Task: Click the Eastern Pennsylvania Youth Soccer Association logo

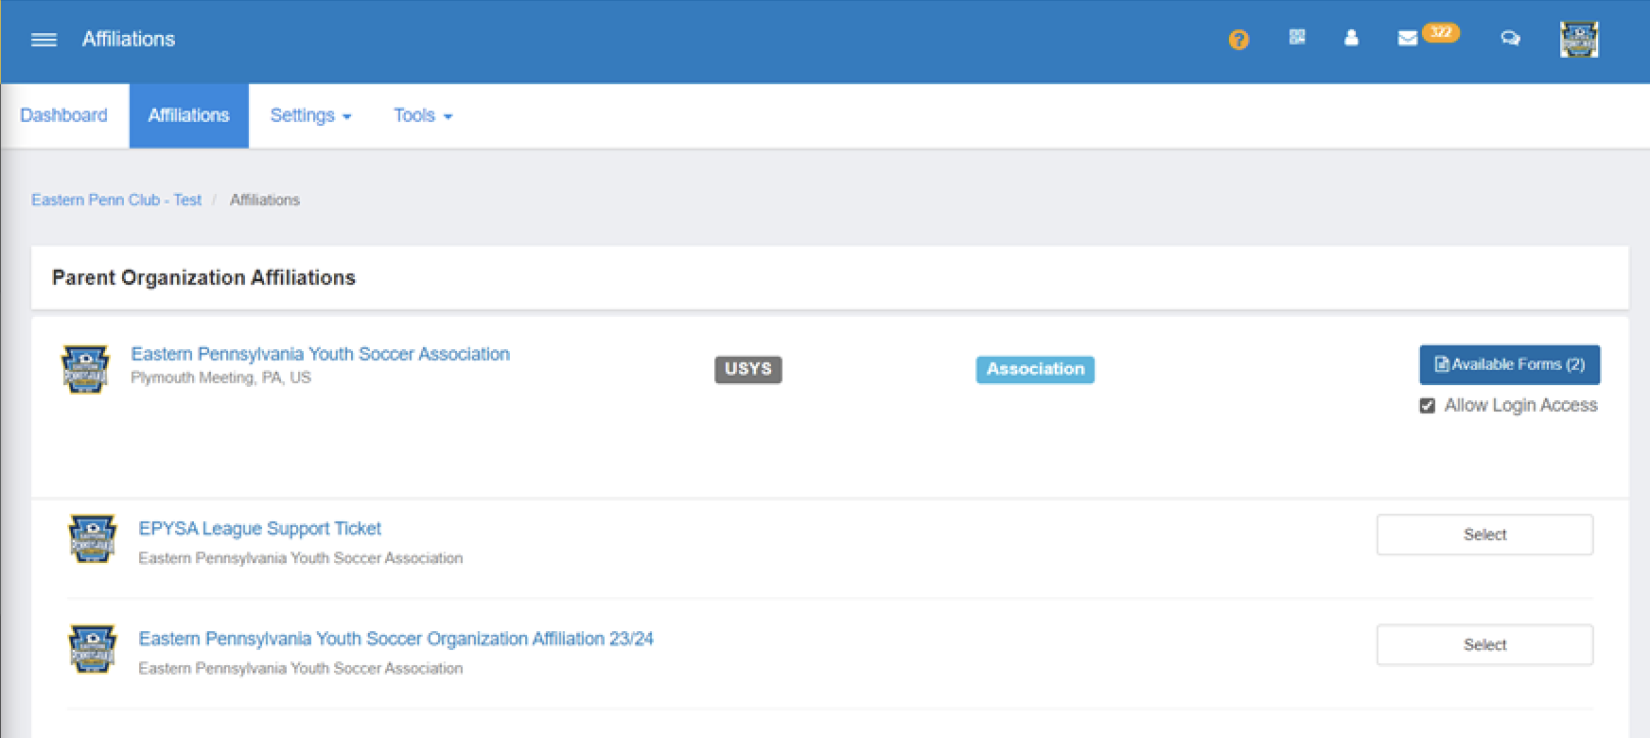Action: coord(85,369)
